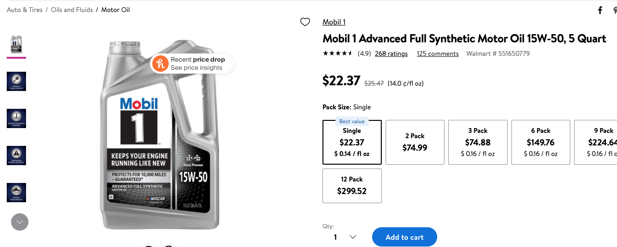Choose the 3 Pack size option
This screenshot has height=247, width=617.
tap(478, 143)
